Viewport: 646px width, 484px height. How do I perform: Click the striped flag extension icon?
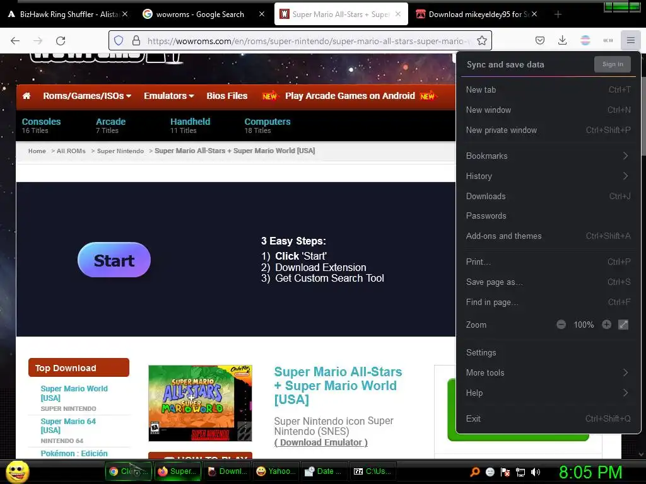(x=585, y=40)
